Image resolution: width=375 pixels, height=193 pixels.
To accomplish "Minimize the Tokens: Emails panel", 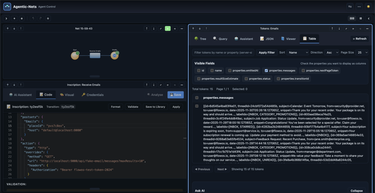I will coord(367,28).
